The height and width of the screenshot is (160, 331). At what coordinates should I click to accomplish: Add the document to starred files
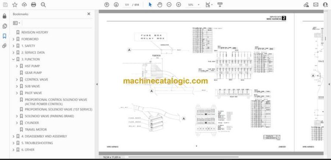click(15, 5)
